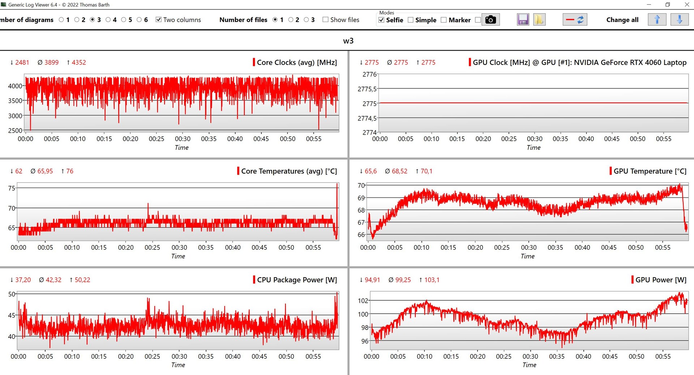Click the GPU Temperature diagram title
The image size is (694, 375).
tap(650, 171)
